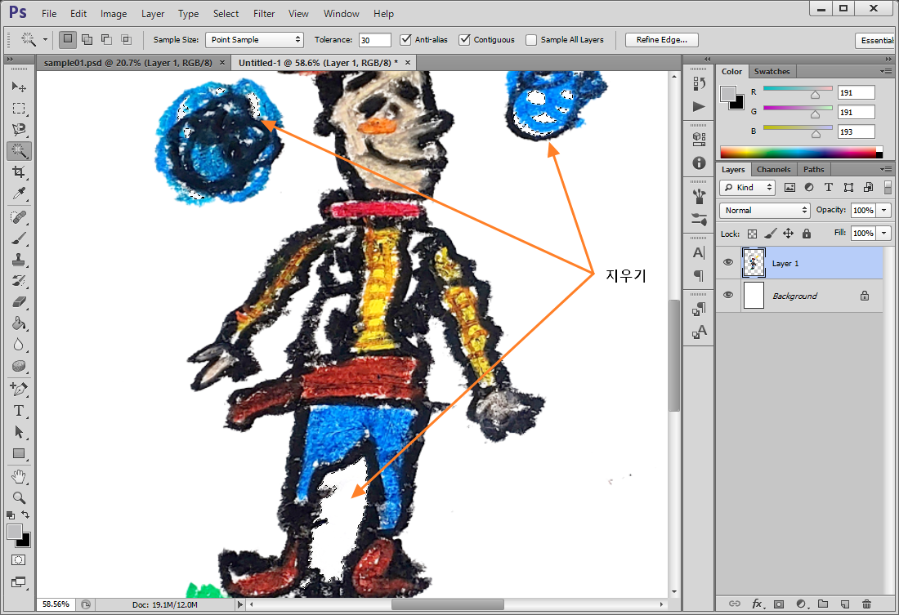Choose New selection mode button

click(68, 39)
